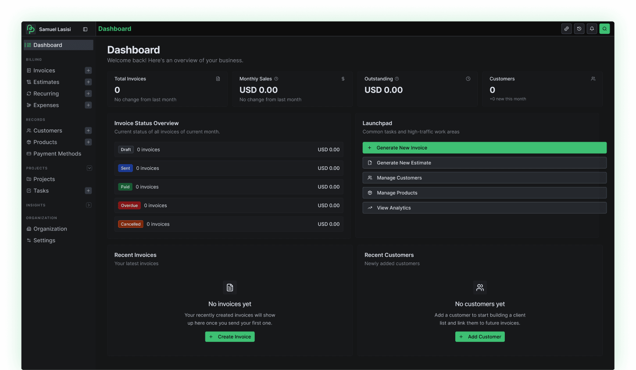The width and height of the screenshot is (636, 370).
Task: Open Projects in the sidebar
Action: [x=44, y=179]
